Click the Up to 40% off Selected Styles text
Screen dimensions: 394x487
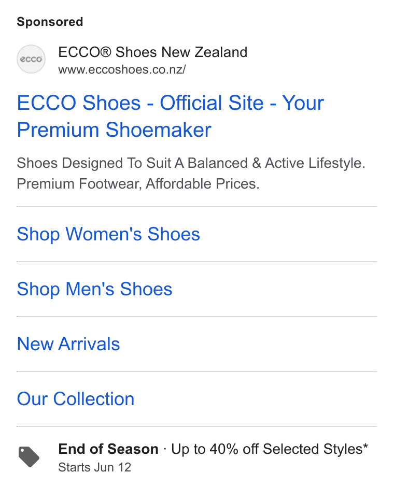pyautogui.click(x=270, y=449)
